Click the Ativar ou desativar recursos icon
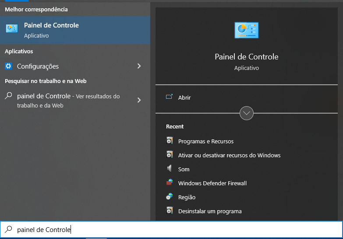Image resolution: width=343 pixels, height=239 pixels. [x=170, y=155]
